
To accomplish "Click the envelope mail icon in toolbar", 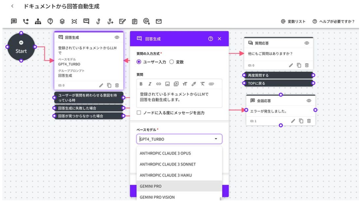I will [x=159, y=21].
